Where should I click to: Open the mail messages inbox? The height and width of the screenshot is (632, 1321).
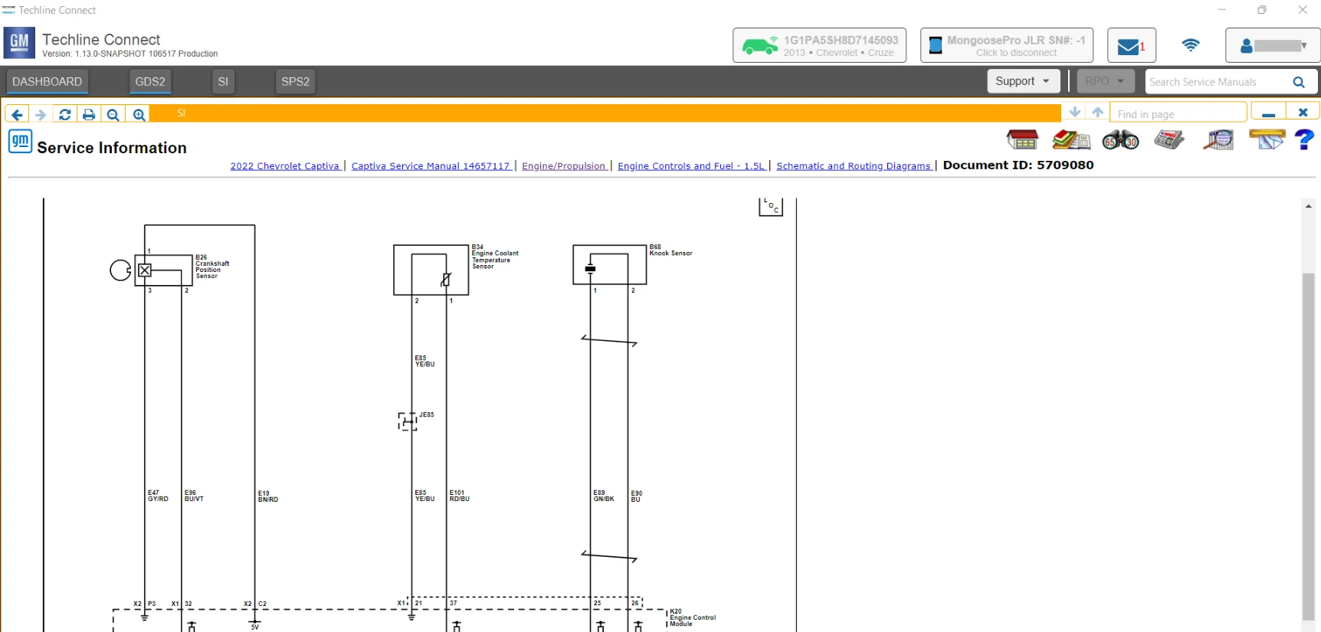pyautogui.click(x=1131, y=46)
